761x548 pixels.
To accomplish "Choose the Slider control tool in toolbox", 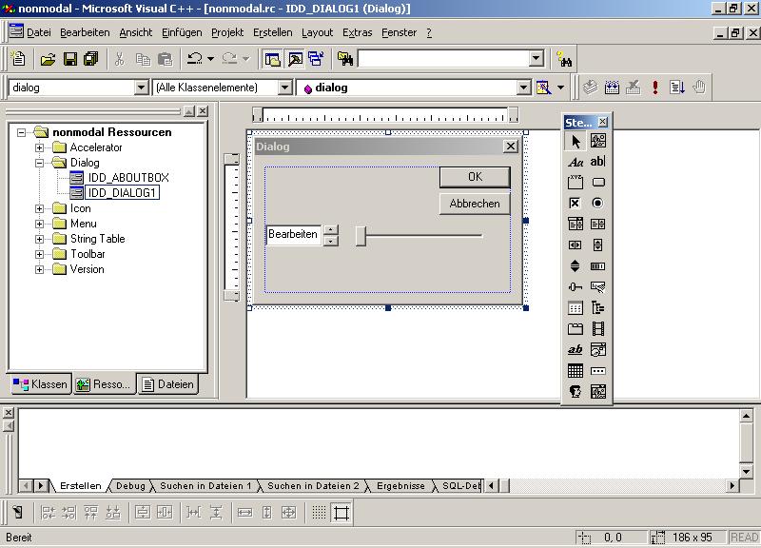I will 576,287.
